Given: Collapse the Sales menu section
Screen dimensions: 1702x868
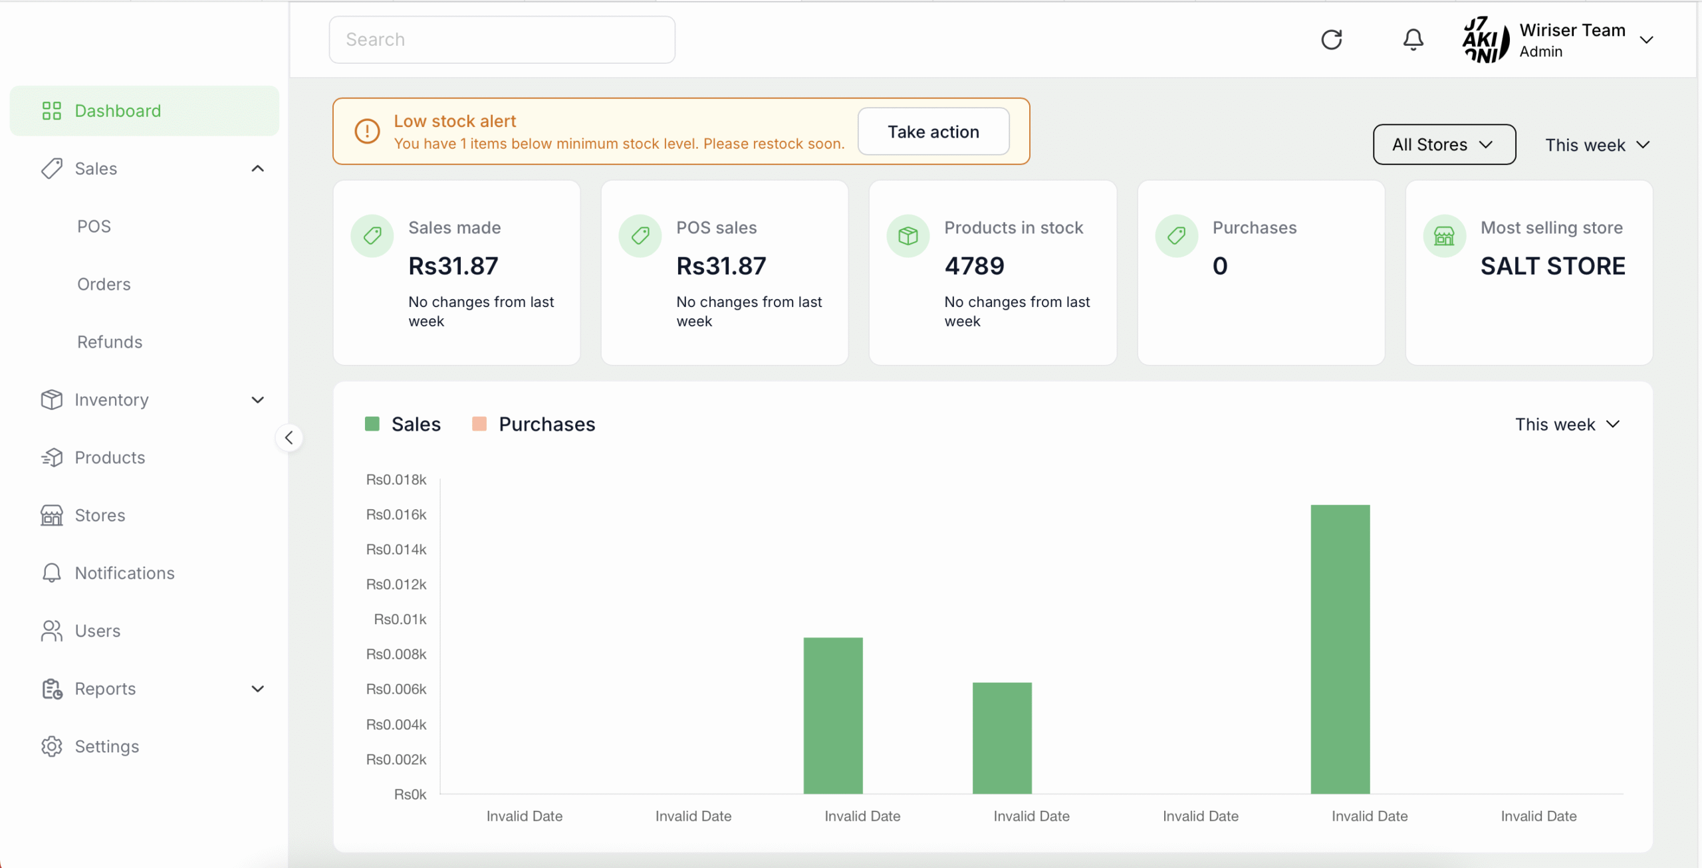Looking at the screenshot, I should click(x=258, y=169).
